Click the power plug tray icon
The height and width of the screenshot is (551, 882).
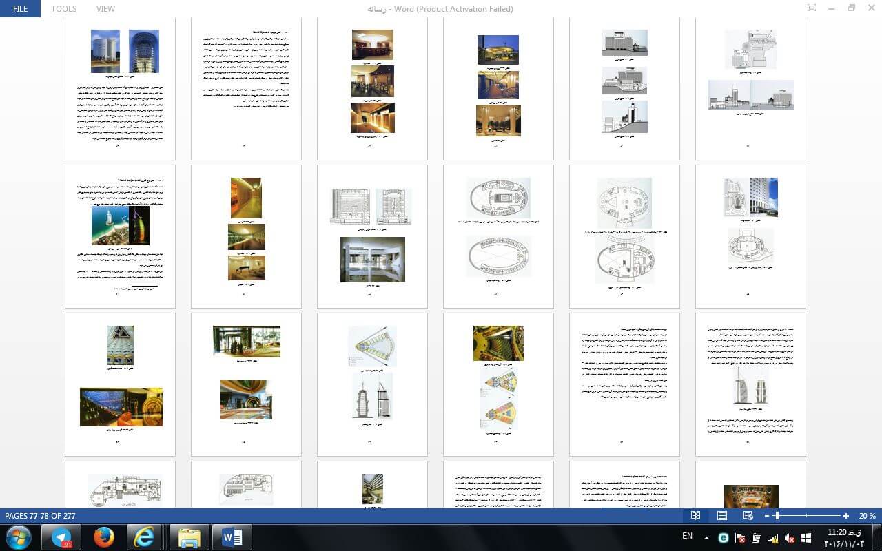click(757, 538)
